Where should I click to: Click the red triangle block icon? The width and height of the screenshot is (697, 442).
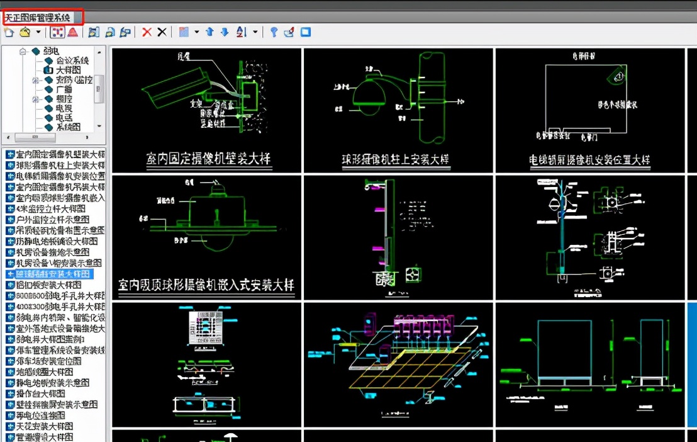click(x=72, y=32)
